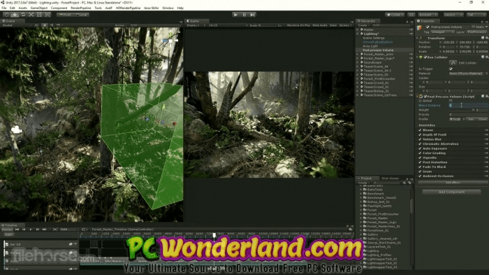Open the Layer dropdown
489x275 pixels.
point(476,32)
